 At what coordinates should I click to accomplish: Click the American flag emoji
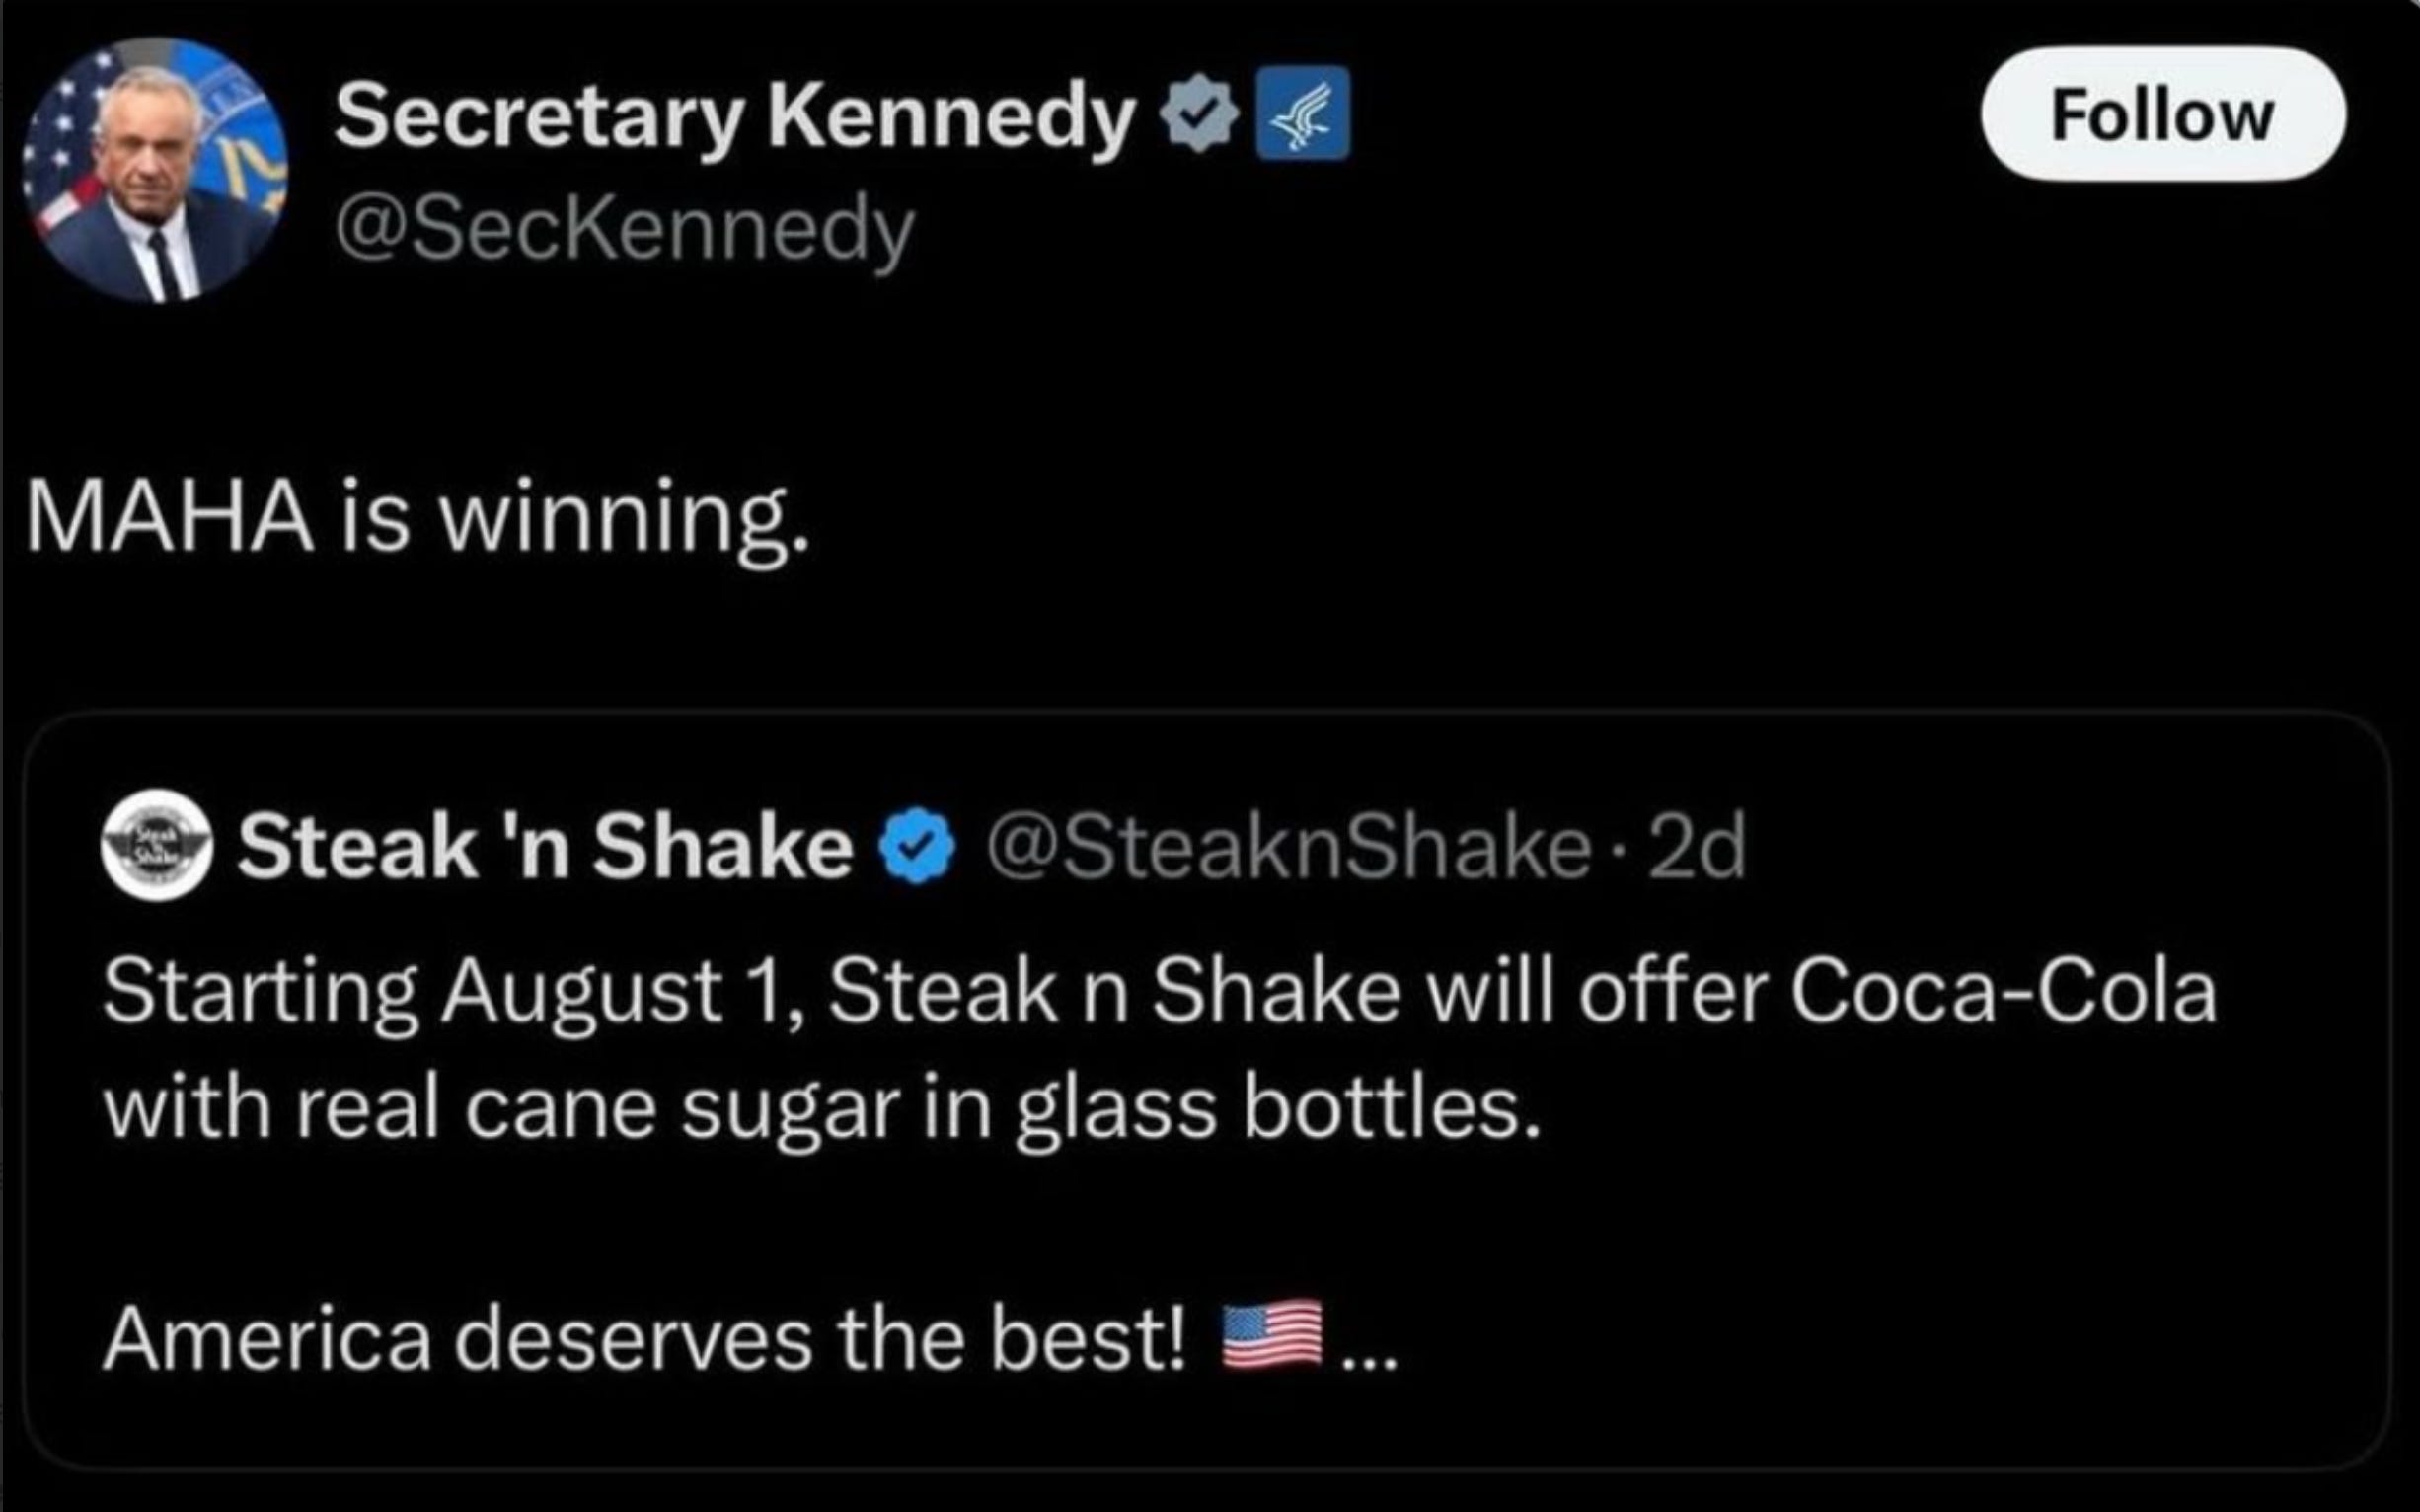[1272, 1335]
